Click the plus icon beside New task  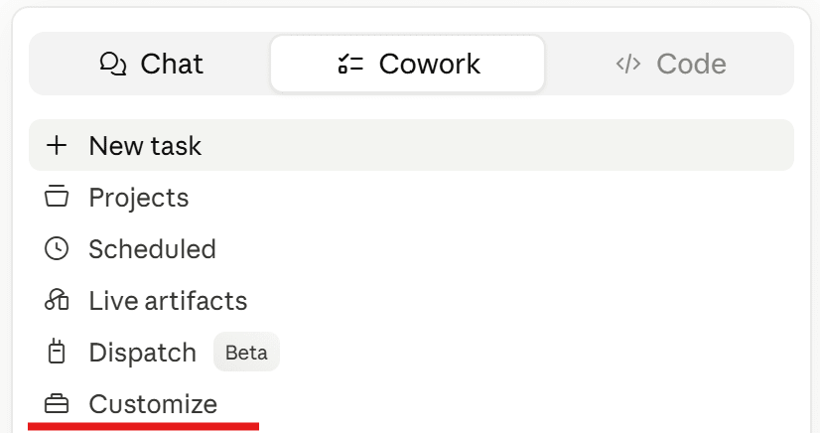[57, 145]
